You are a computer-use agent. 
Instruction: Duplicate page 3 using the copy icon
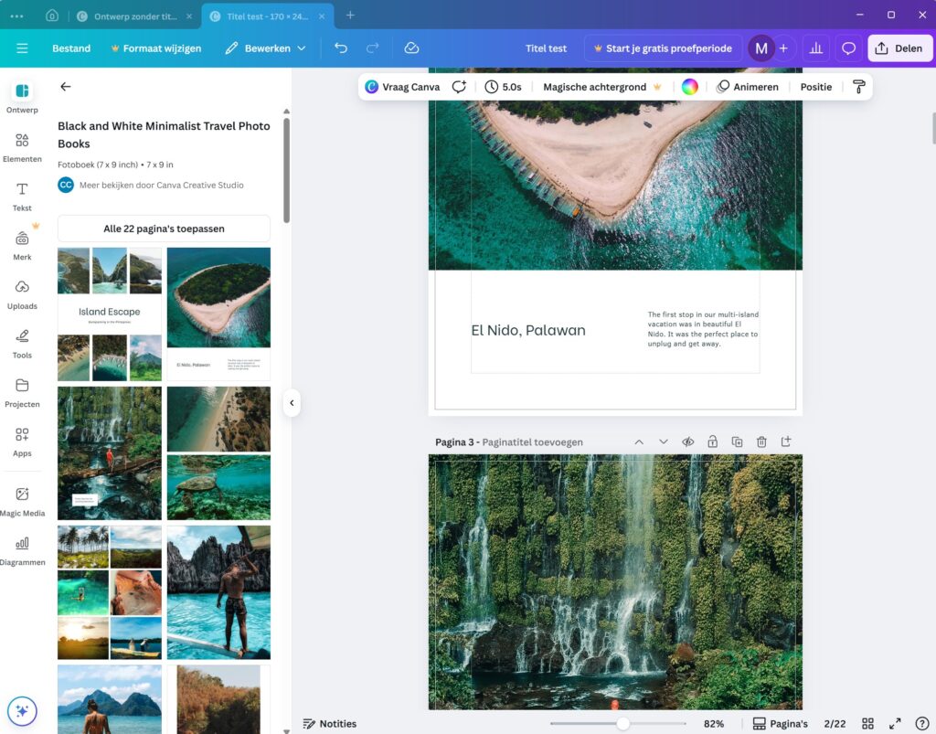[x=737, y=442]
